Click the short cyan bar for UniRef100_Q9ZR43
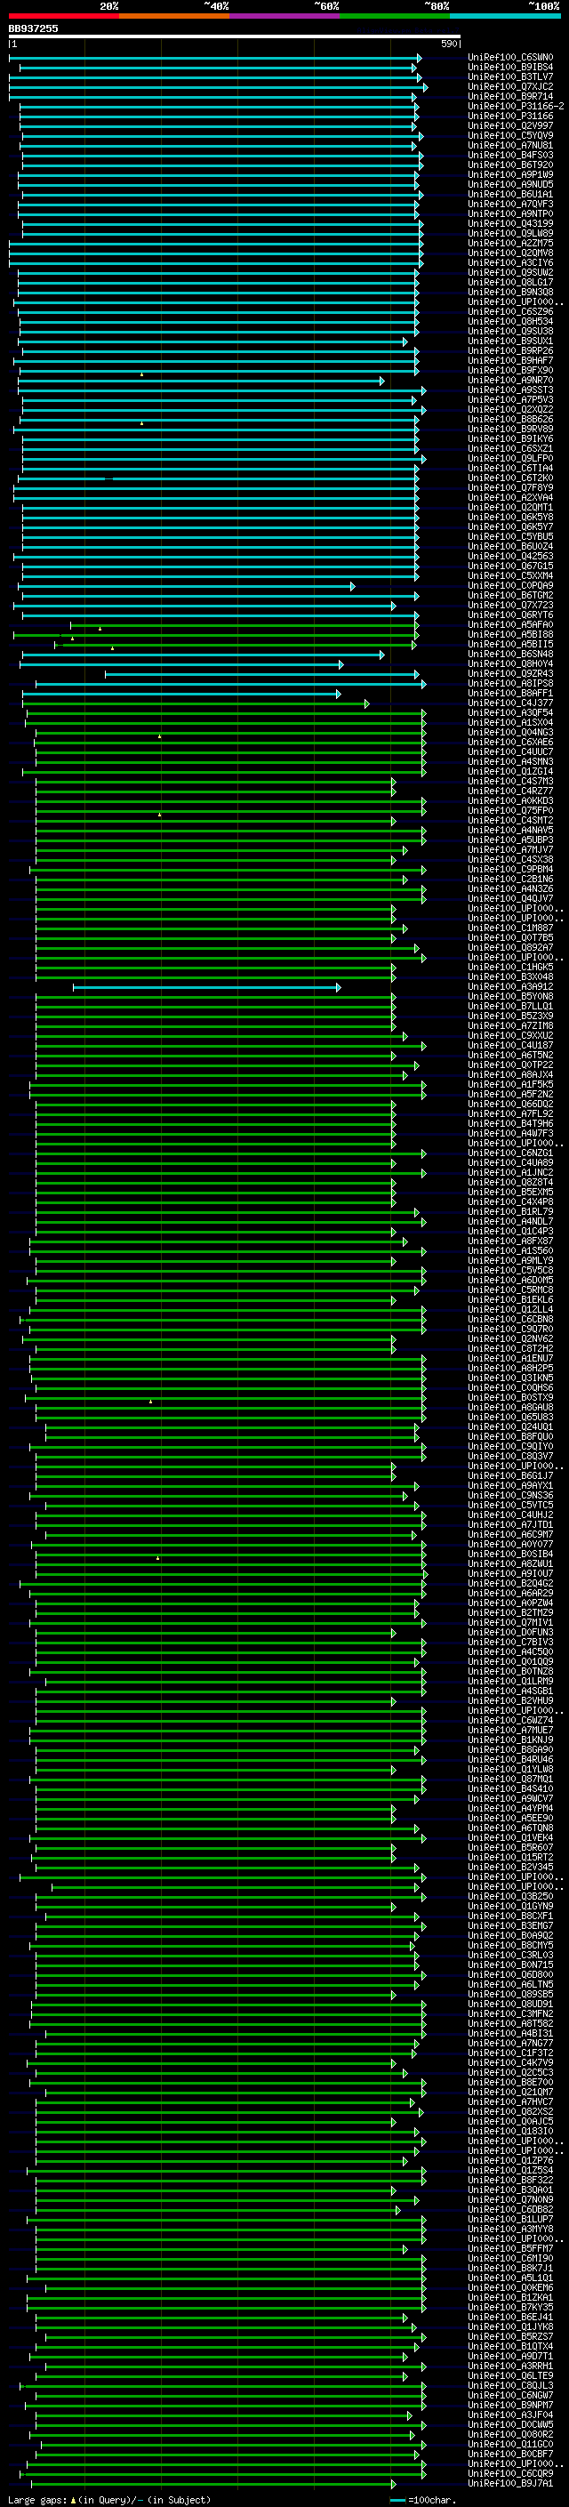The height and width of the screenshot is (2507, 569). click(x=262, y=673)
